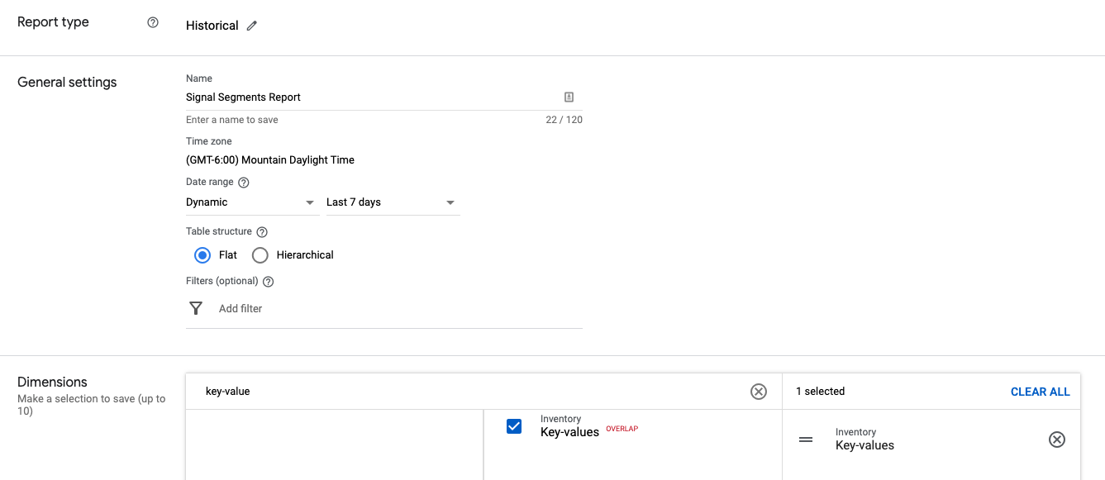Click the Report type help icon
The width and height of the screenshot is (1105, 480).
click(x=153, y=23)
